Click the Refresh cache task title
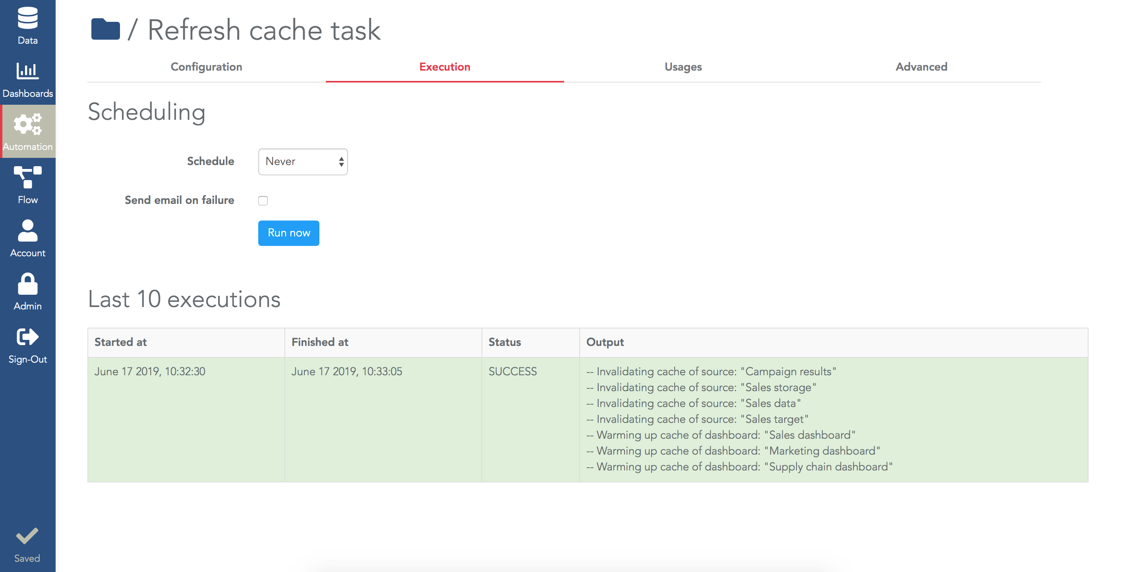 (264, 30)
